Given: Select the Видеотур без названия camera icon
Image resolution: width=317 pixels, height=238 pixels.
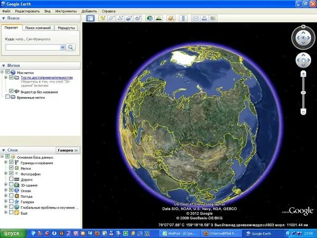Looking at the screenshot, I should [17, 91].
